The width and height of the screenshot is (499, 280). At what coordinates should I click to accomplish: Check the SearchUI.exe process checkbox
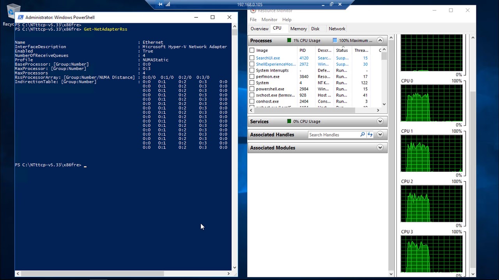click(252, 58)
